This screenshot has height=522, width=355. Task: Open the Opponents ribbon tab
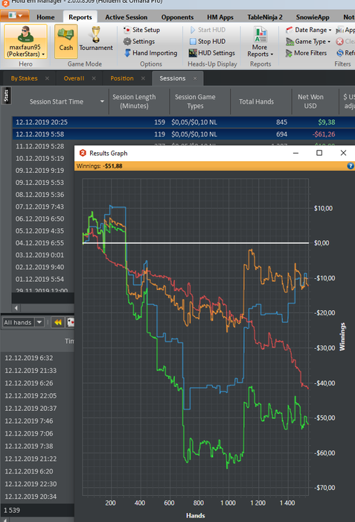(x=177, y=17)
